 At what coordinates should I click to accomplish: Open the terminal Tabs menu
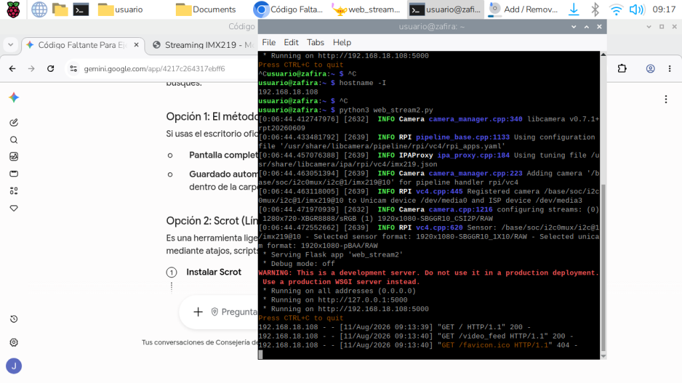(315, 42)
